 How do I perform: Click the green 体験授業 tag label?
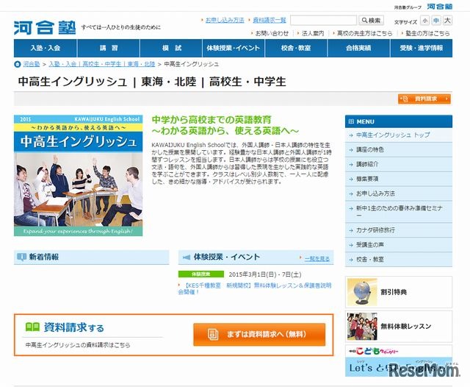(200, 274)
